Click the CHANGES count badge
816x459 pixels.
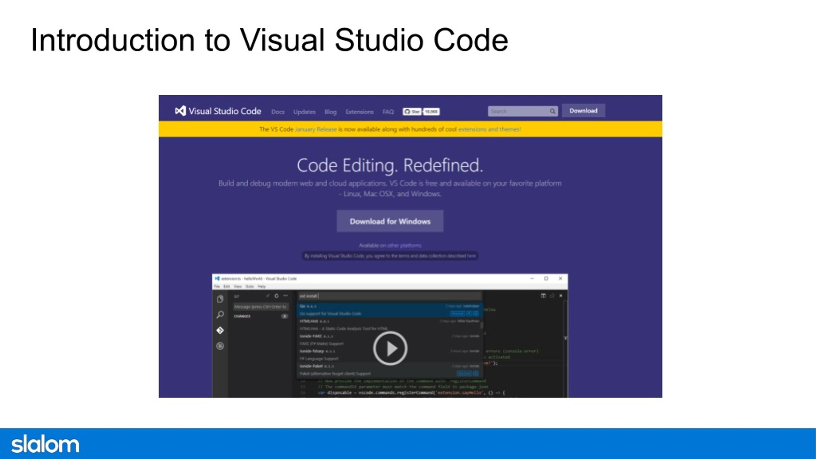pyautogui.click(x=285, y=316)
